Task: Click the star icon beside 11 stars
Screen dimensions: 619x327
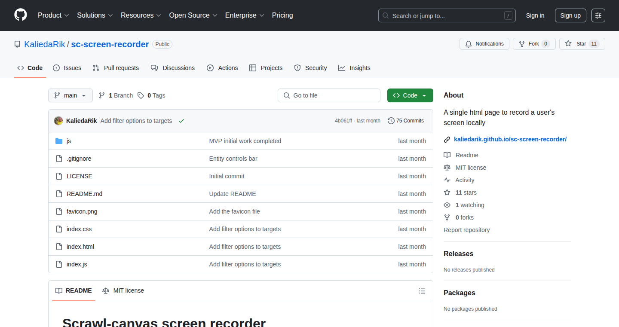Action: tap(447, 193)
